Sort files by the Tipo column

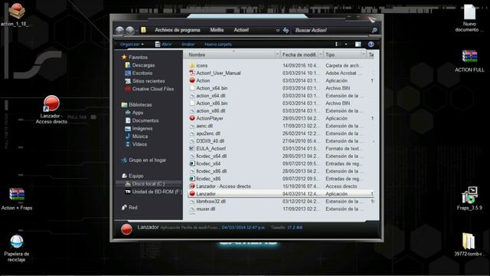[x=330, y=54]
